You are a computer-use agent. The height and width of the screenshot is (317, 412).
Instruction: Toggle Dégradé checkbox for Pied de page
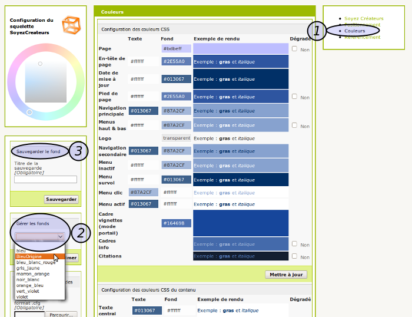294,97
